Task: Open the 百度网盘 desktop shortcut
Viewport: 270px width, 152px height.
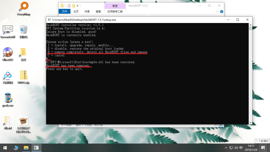Action: coord(8,77)
